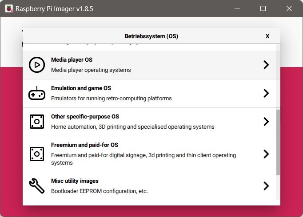
Task: Click the Raspberry Pi Imager logo in title bar
Action: coord(9,9)
